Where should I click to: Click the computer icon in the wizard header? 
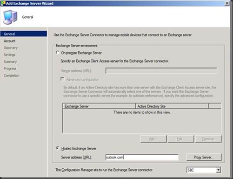coord(10,17)
